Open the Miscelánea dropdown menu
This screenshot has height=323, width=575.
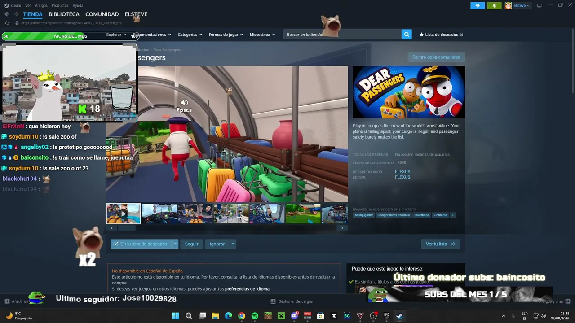click(x=263, y=35)
